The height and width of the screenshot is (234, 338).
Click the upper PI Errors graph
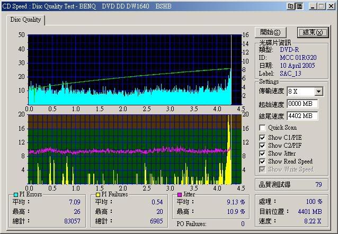pyautogui.click(x=135, y=69)
